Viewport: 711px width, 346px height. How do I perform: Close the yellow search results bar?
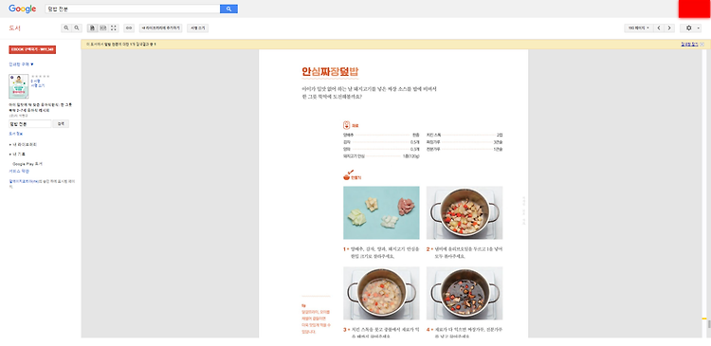702,45
